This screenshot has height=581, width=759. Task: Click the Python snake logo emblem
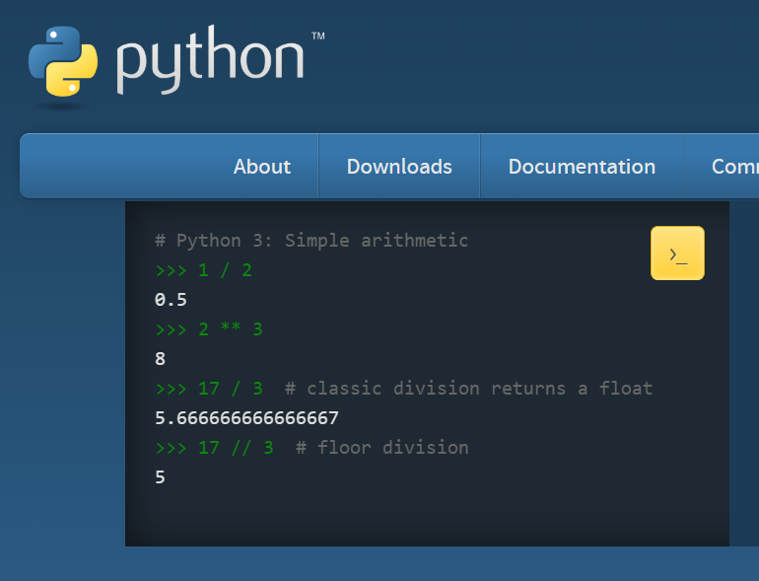(63, 60)
